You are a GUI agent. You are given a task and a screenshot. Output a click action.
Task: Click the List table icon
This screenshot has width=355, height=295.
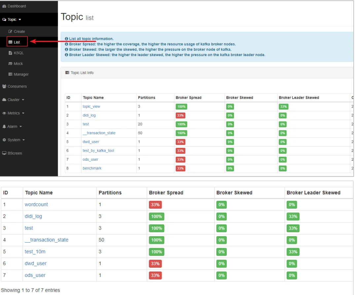pyautogui.click(x=10, y=42)
